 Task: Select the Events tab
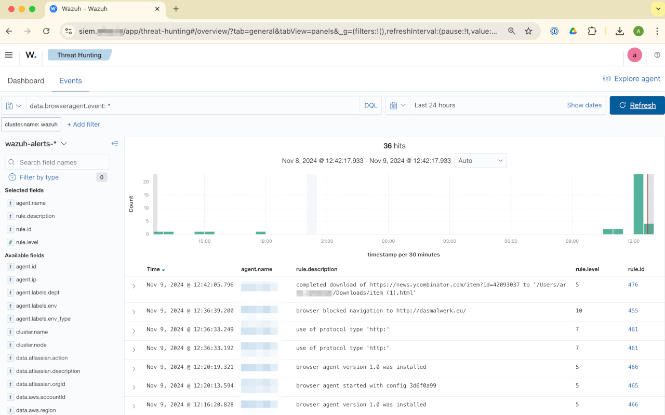coord(70,80)
